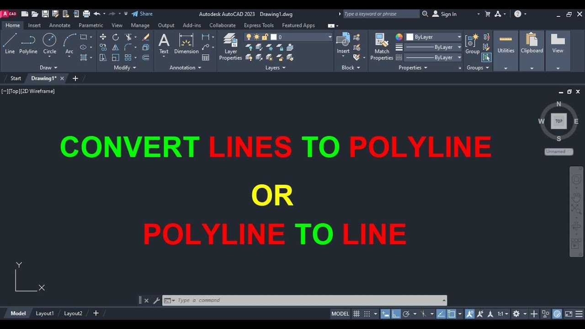This screenshot has height=329, width=585.
Task: Click the color wheel object color icon
Action: point(399,37)
